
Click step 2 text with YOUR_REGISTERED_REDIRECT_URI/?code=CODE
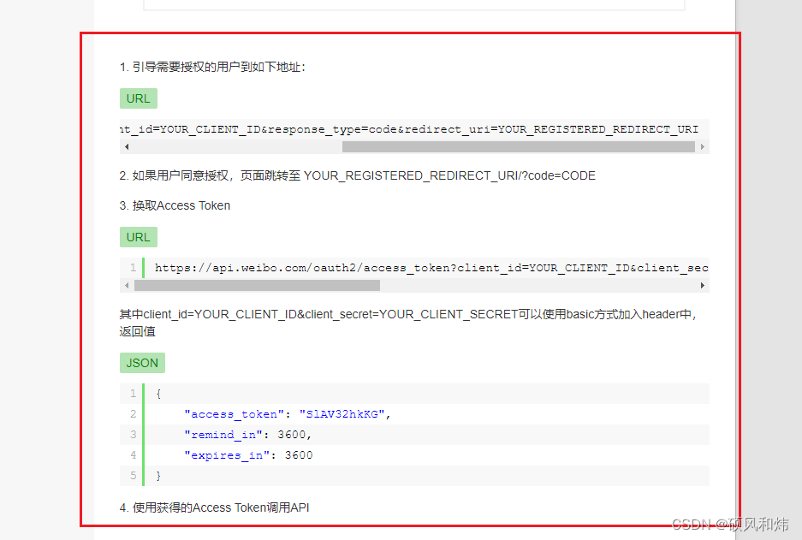point(358,176)
